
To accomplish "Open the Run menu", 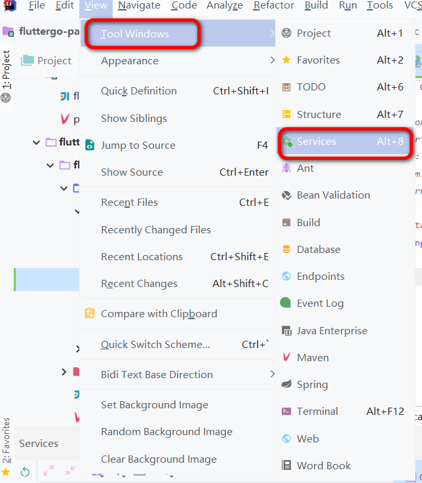I will point(348,5).
